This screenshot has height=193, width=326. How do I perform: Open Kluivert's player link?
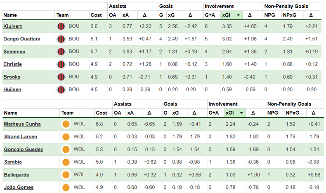pyautogui.click(x=12, y=26)
